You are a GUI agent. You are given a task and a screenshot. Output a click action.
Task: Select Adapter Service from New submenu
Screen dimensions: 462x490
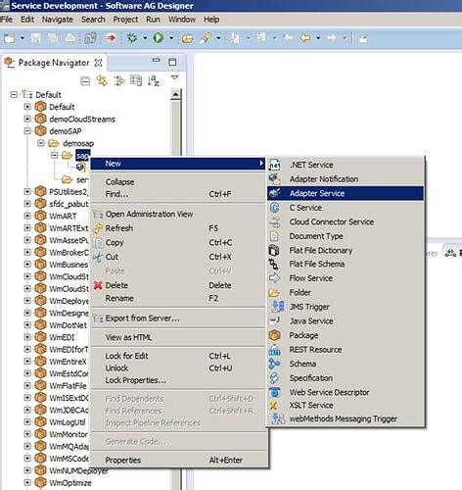tap(346, 193)
